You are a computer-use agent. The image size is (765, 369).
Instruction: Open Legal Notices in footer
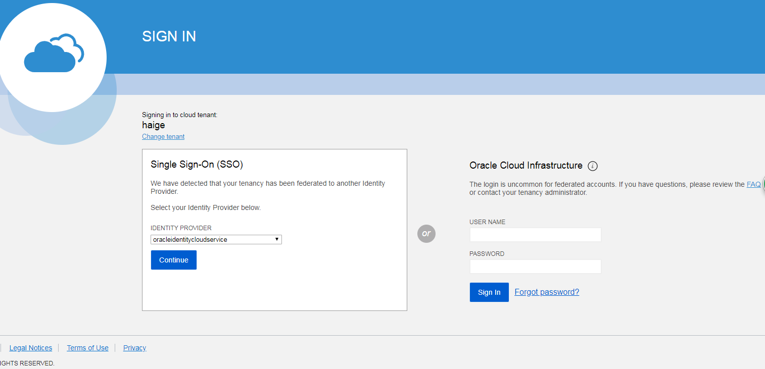pyautogui.click(x=31, y=348)
